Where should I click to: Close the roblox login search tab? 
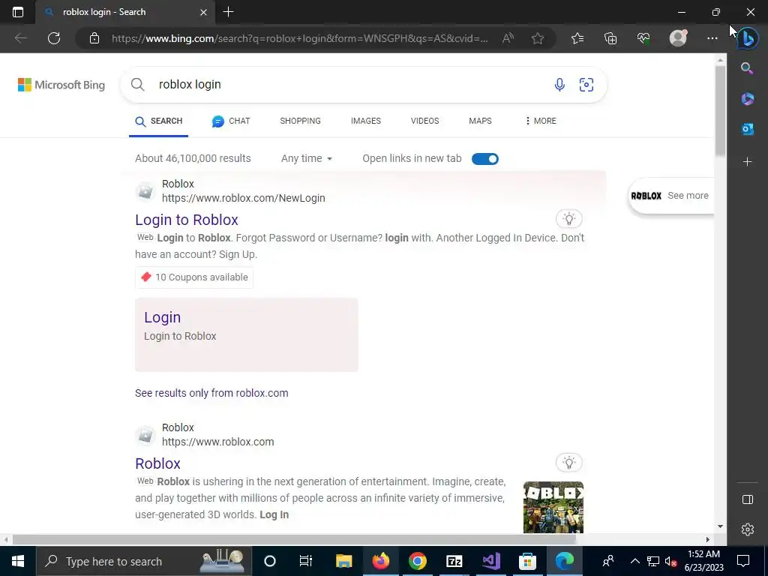point(203,12)
